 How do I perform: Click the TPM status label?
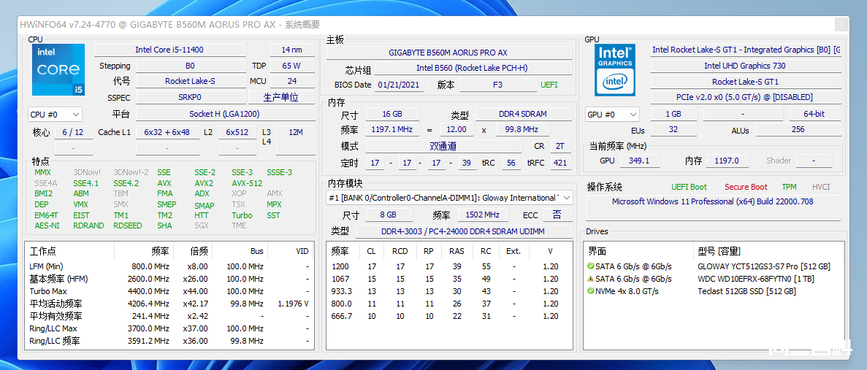(789, 187)
